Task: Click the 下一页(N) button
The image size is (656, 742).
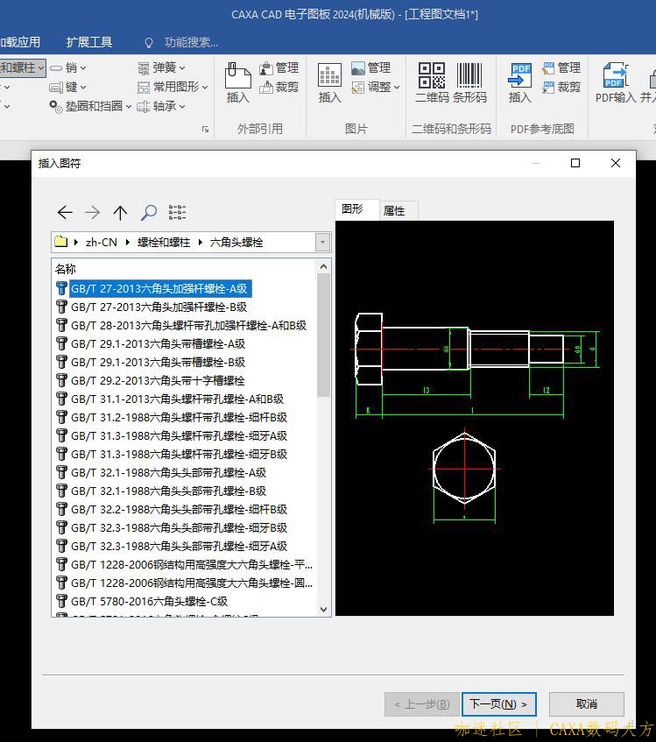Action: 498,703
